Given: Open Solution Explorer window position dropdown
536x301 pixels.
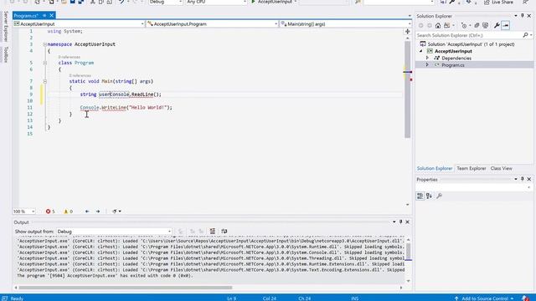Looking at the screenshot, I should (x=516, y=16).
